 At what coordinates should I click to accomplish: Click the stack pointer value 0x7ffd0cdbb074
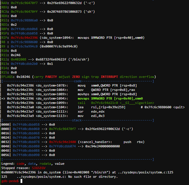[63, 146]
